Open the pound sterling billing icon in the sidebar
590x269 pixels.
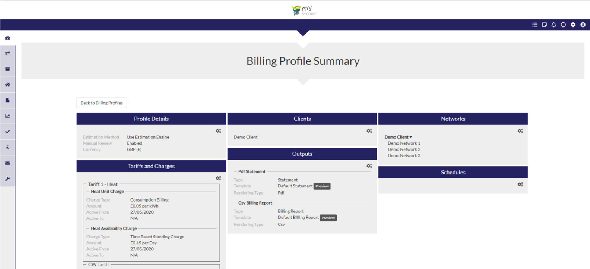[7, 147]
